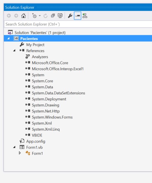Select the System reference
This screenshot has height=183, width=152.
click(x=38, y=75)
